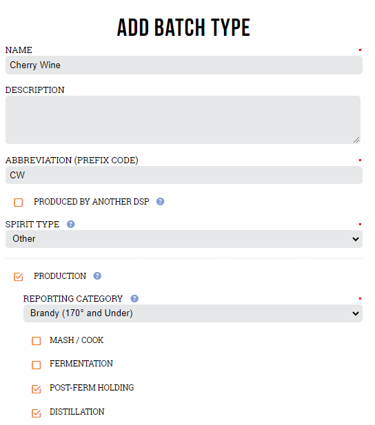
Task: Show the Production help tooltip icon
Action: tap(97, 276)
